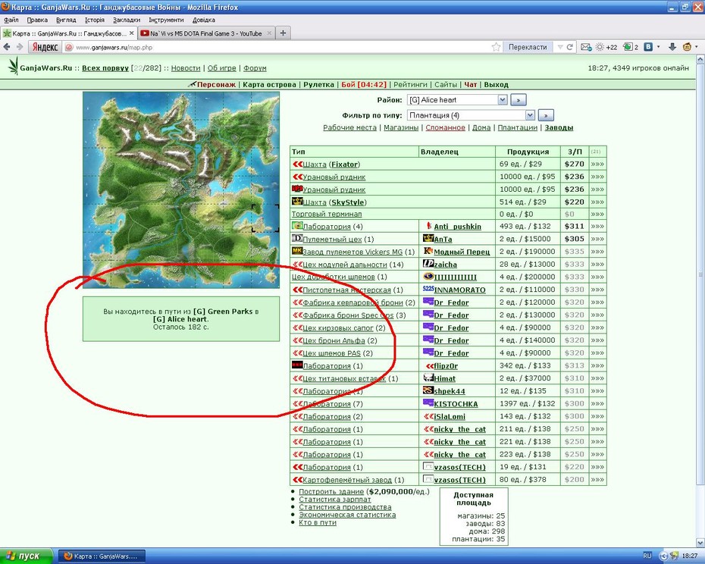Expand the Район dropdown showing Alice heart
The height and width of the screenshot is (564, 705).
pos(503,100)
